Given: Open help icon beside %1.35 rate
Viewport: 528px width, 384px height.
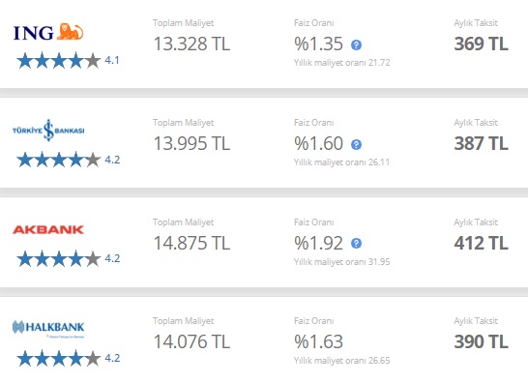Looking at the screenshot, I should (x=356, y=44).
